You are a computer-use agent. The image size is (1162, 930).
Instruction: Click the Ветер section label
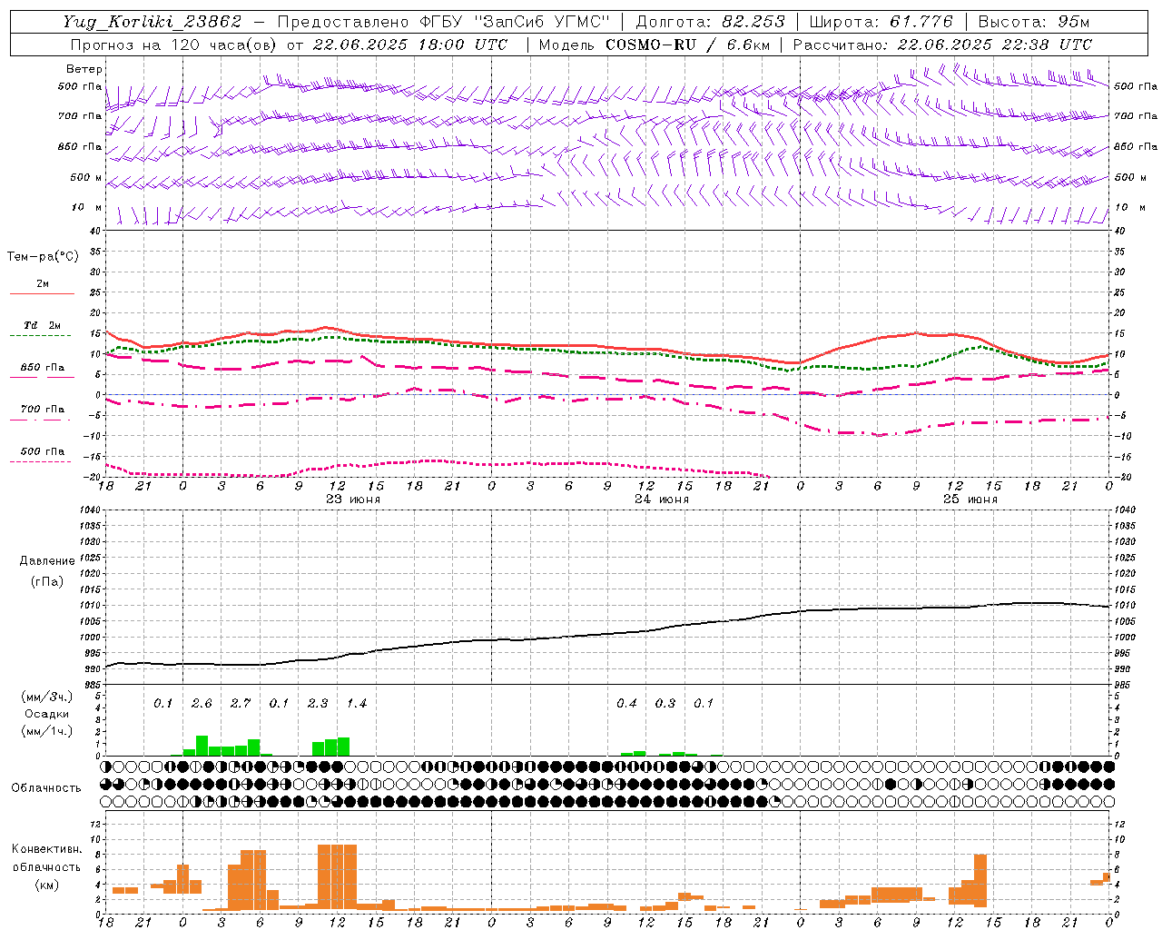(84, 69)
